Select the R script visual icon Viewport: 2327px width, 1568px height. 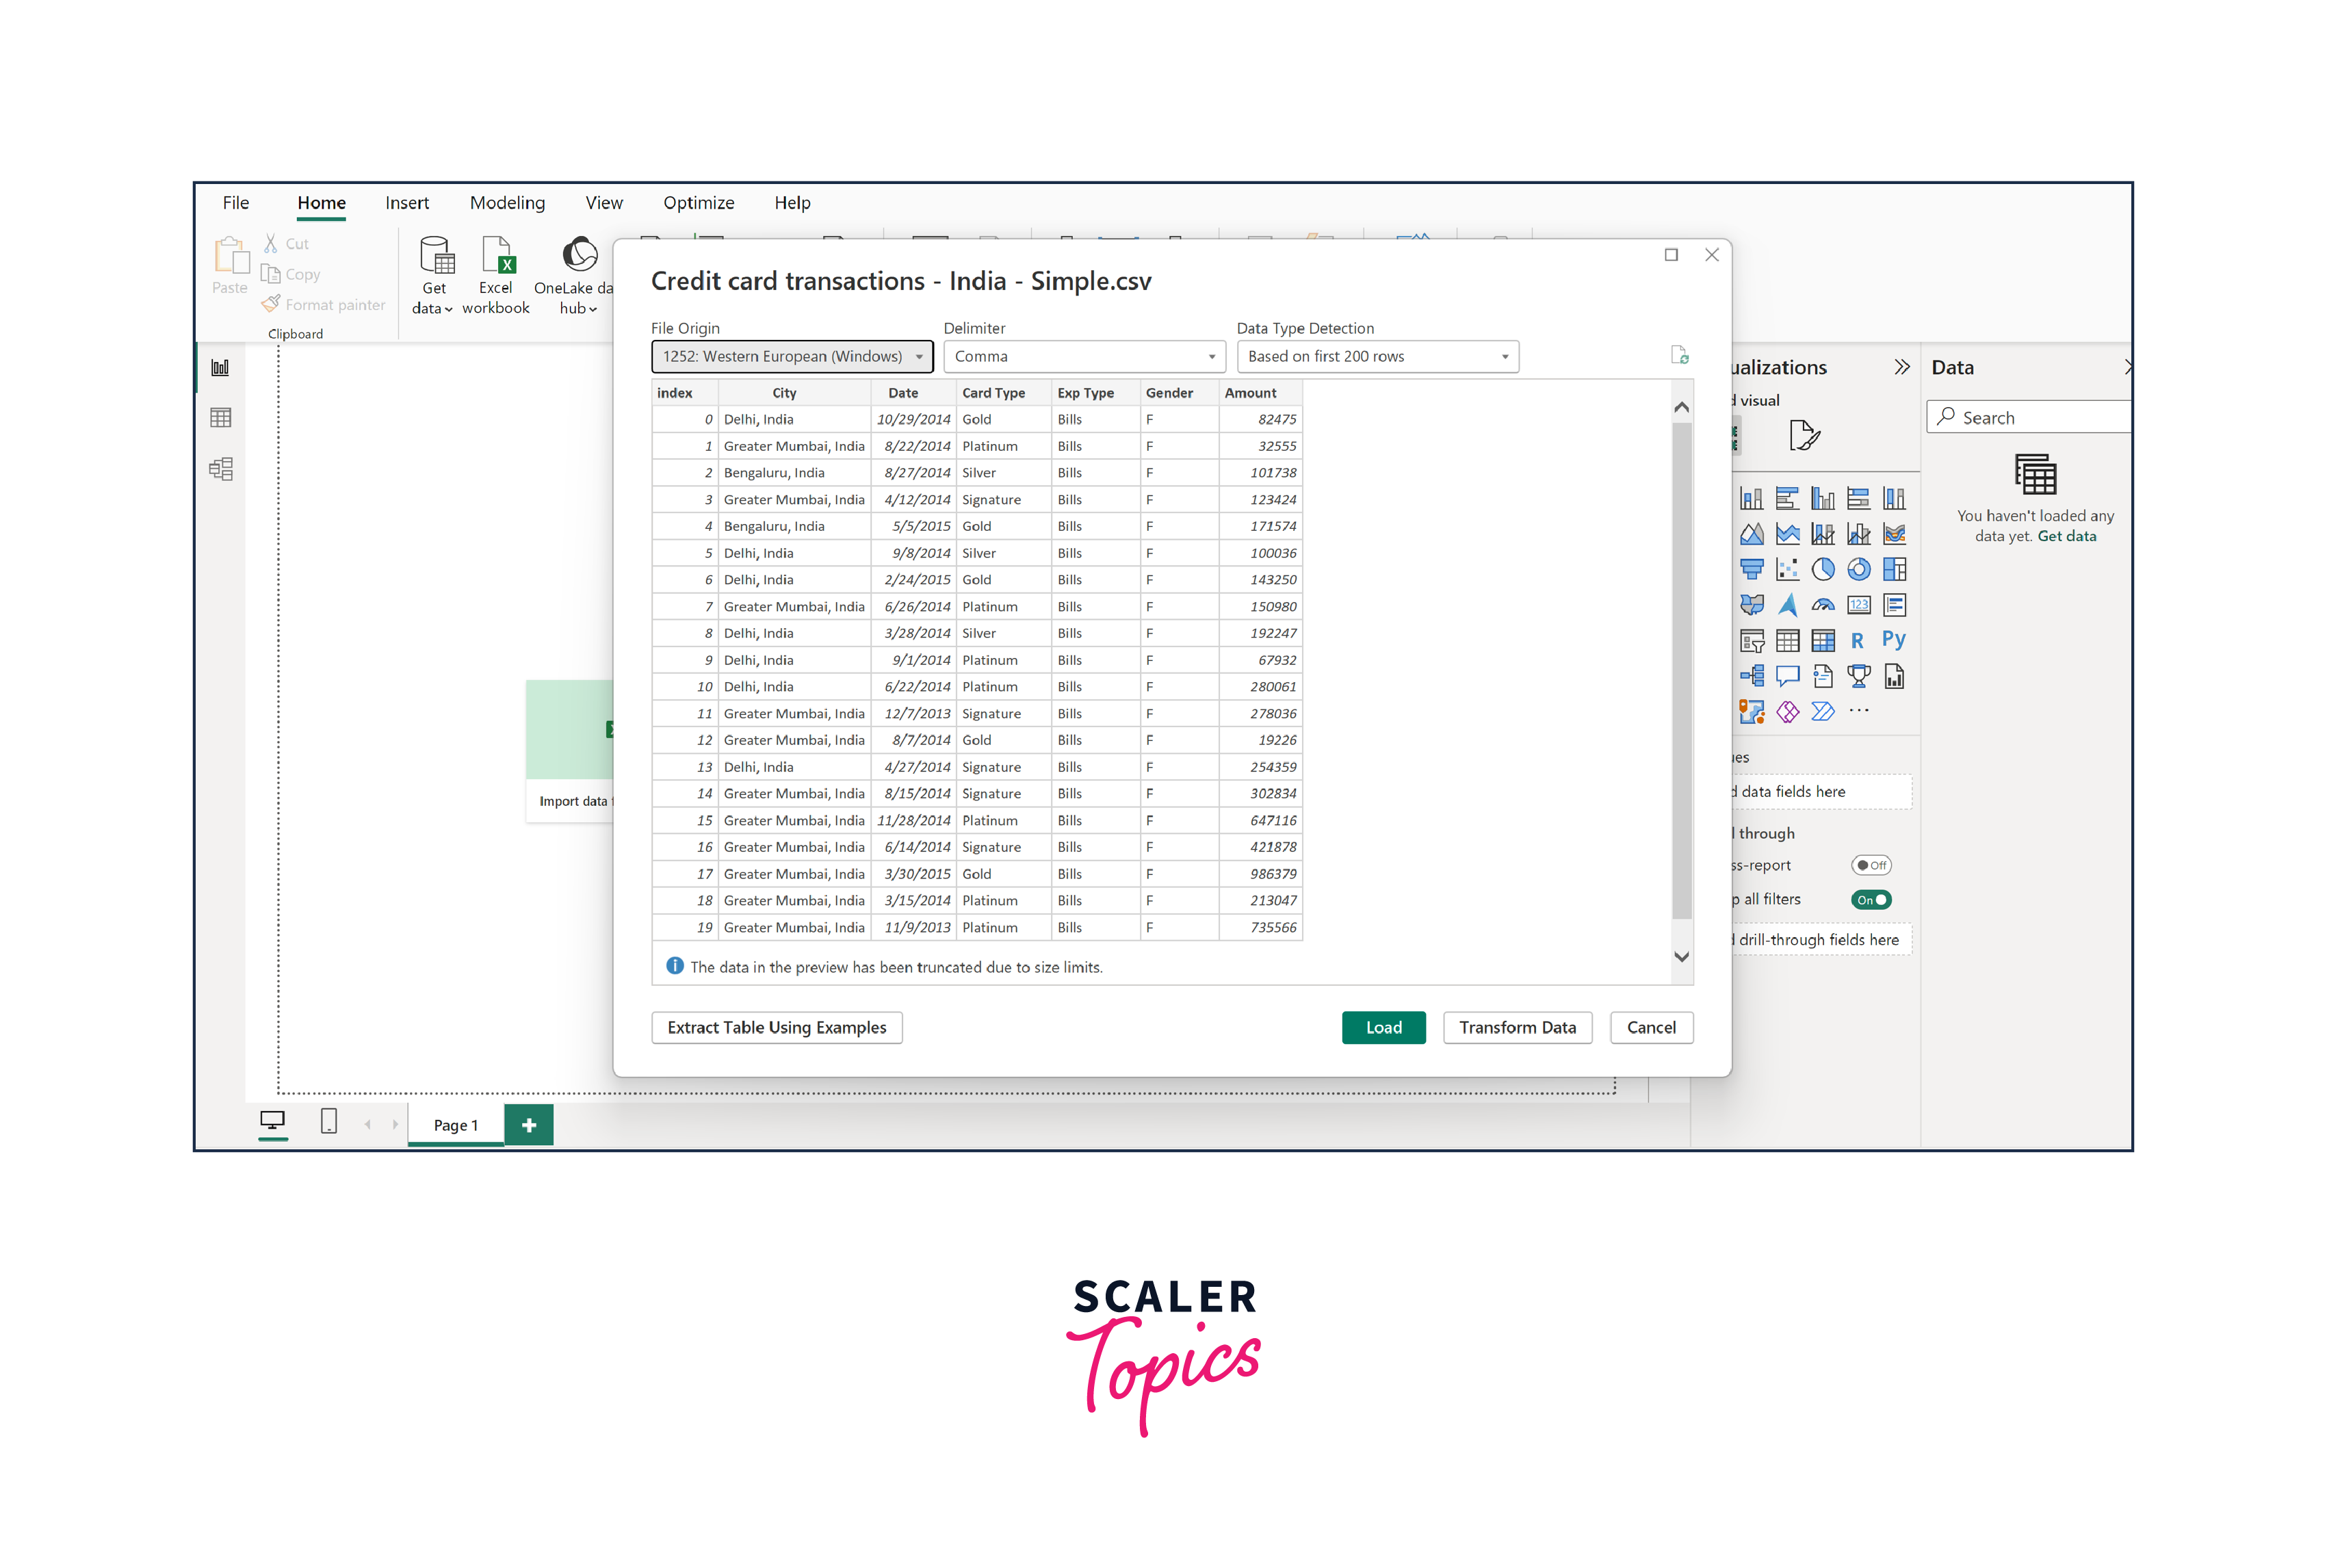(1858, 640)
